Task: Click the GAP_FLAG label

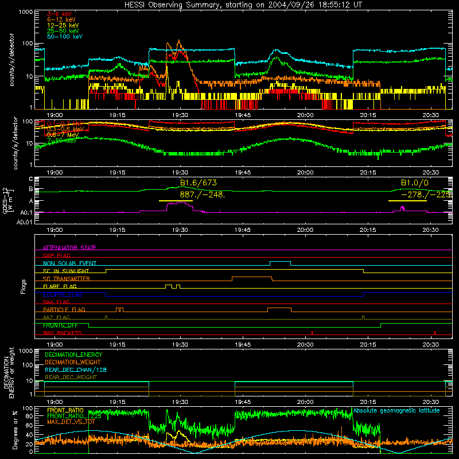Action: tap(56, 255)
